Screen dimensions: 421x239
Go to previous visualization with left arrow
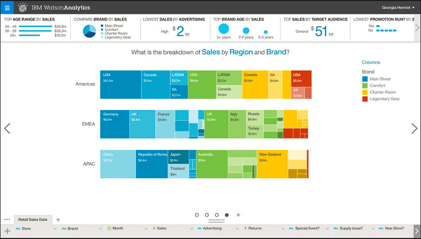click(7, 128)
